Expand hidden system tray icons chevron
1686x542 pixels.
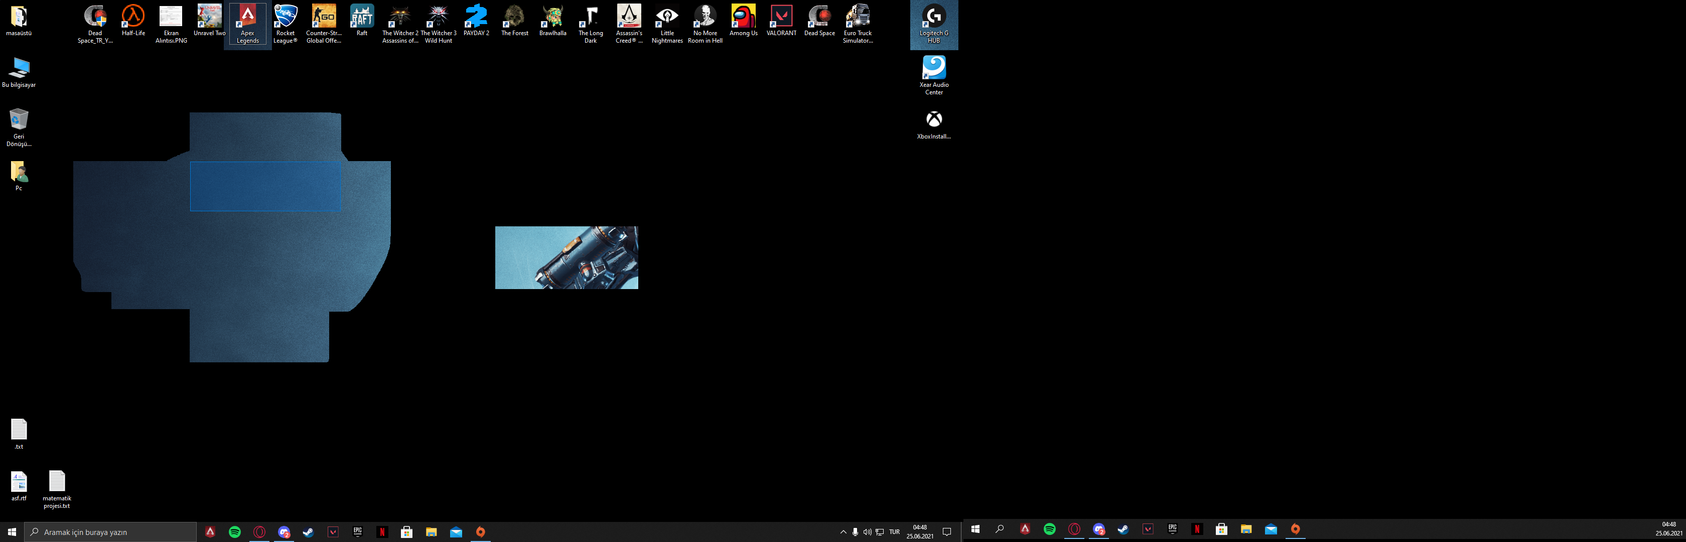coord(843,532)
